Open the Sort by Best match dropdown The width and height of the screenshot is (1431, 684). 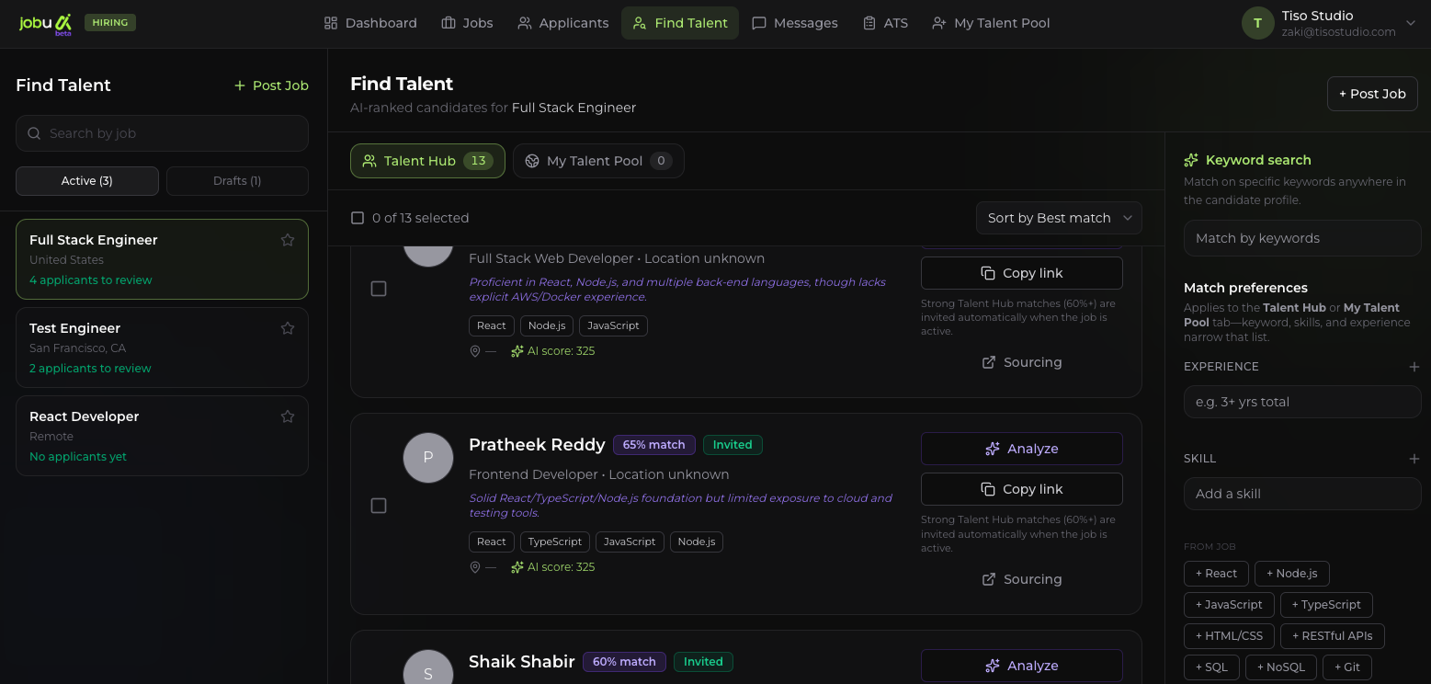[1059, 218]
